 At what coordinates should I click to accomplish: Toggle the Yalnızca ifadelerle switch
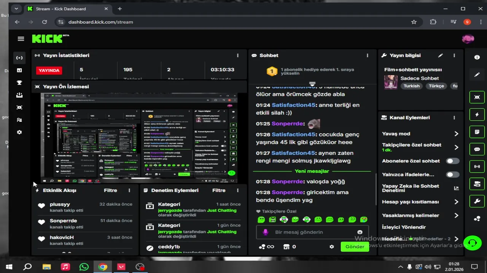pyautogui.click(x=452, y=175)
